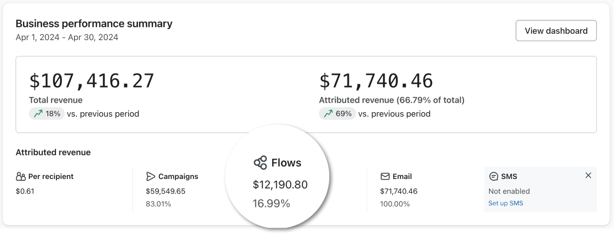Click the Flows share-nodes icon

(260, 163)
